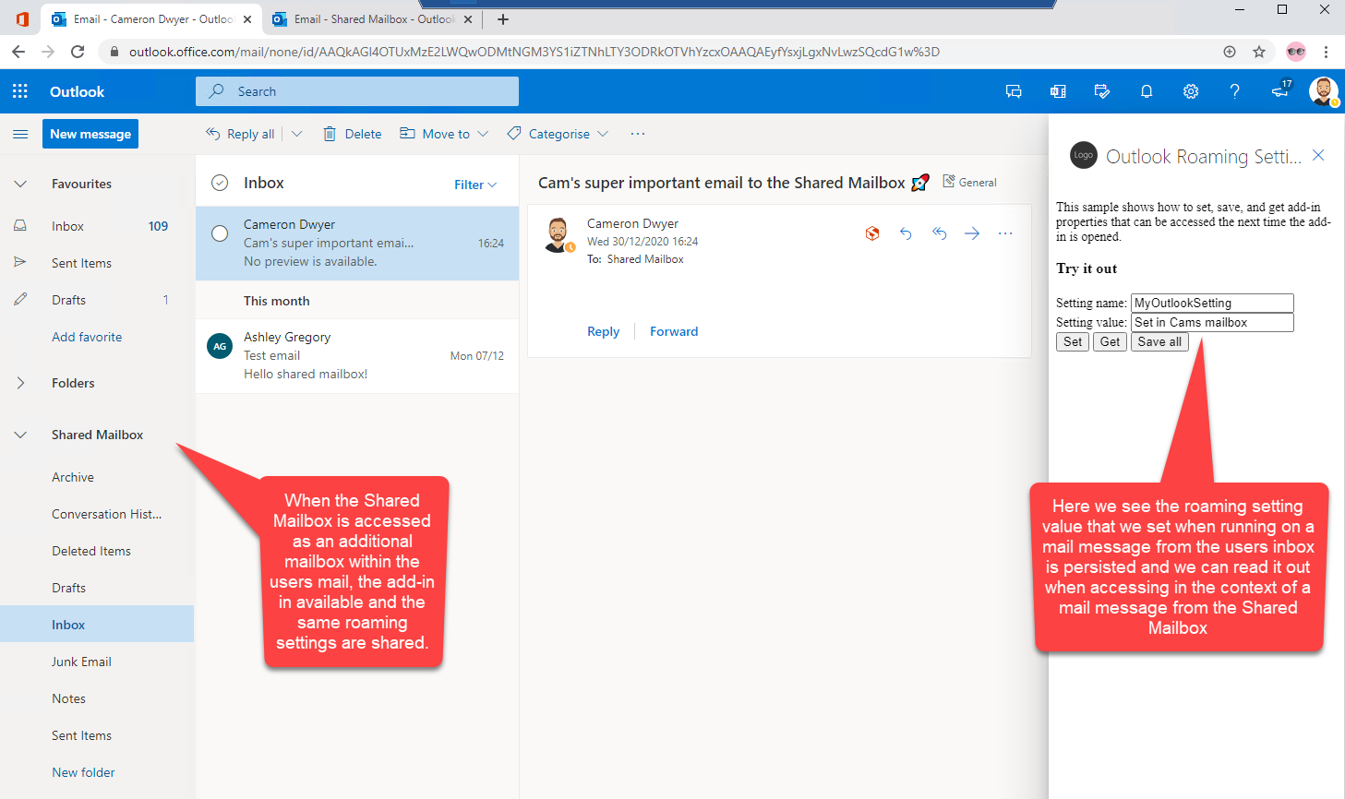Click the Office add-in icon in message
The height and width of the screenshot is (799, 1345).
[x=872, y=233]
